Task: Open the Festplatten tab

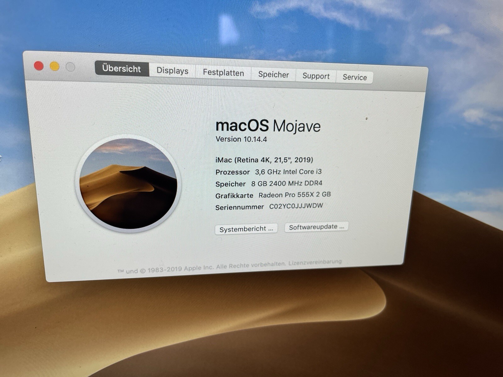Action: point(223,73)
